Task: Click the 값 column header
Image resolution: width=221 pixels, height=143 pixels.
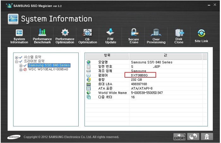Action: point(166,56)
